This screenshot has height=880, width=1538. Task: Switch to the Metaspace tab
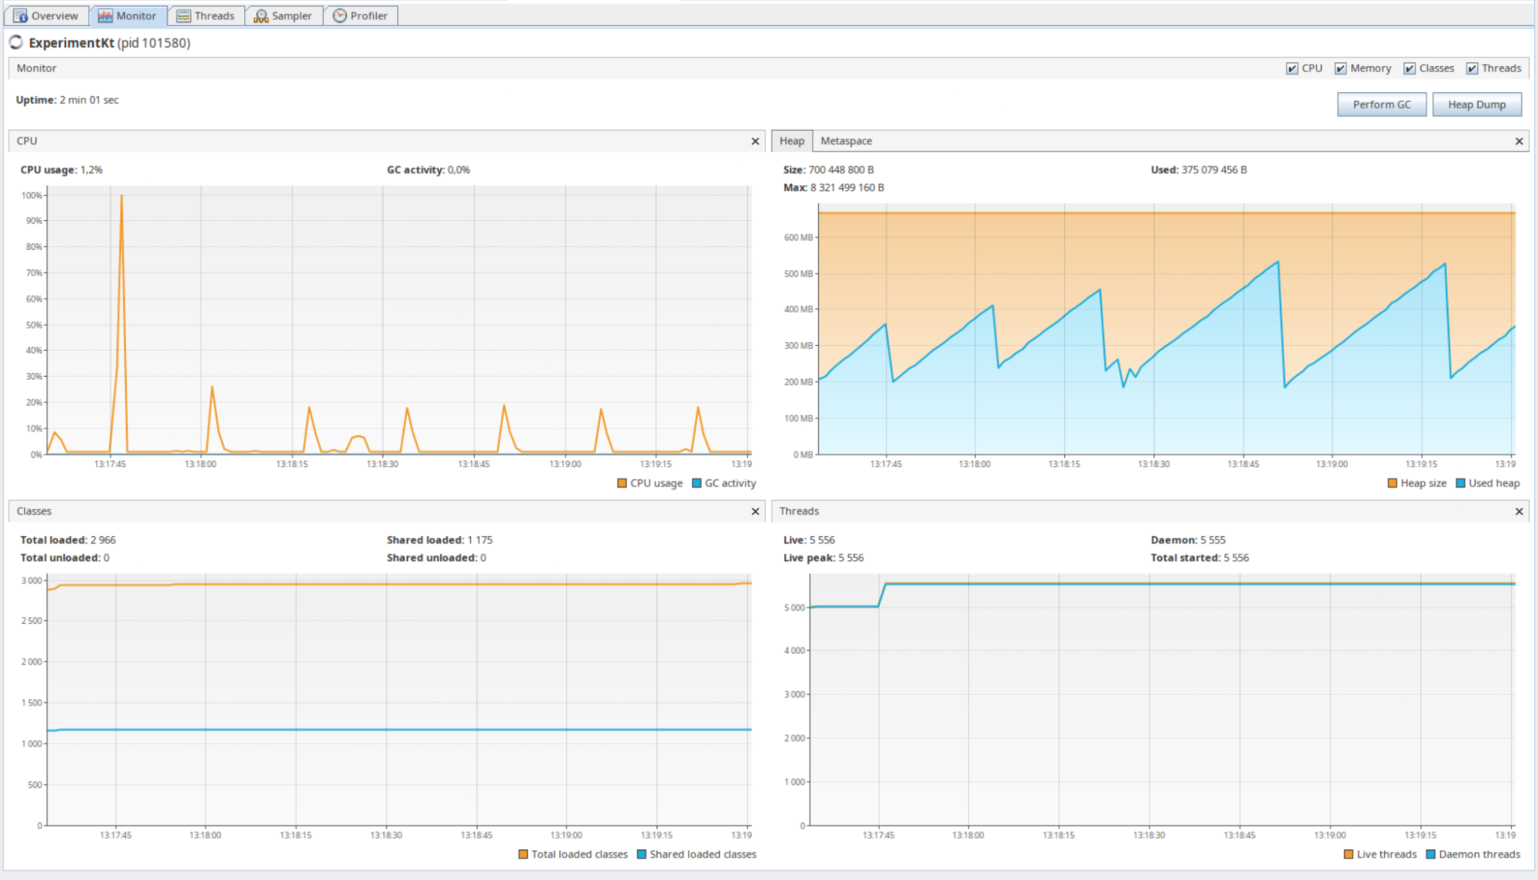point(846,142)
